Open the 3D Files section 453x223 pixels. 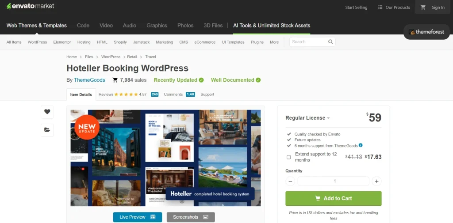coord(213,25)
